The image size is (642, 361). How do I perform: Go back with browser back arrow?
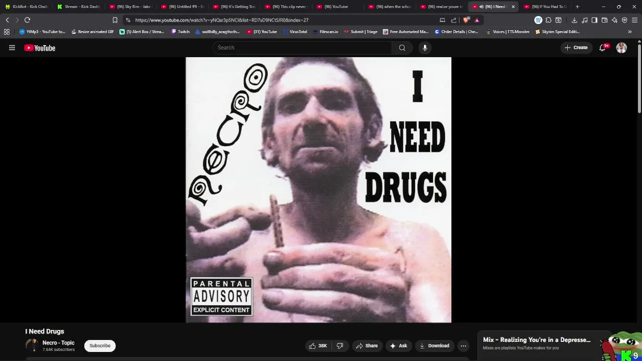click(7, 20)
